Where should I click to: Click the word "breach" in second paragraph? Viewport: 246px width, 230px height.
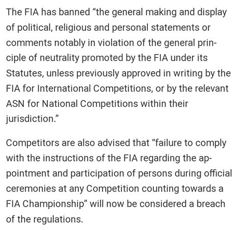pyautogui.click(x=211, y=204)
